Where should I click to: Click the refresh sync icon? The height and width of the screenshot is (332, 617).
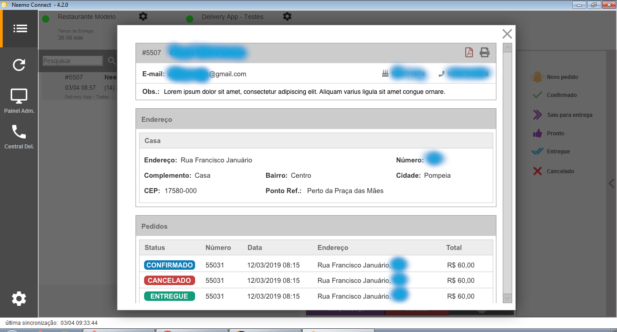[19, 65]
